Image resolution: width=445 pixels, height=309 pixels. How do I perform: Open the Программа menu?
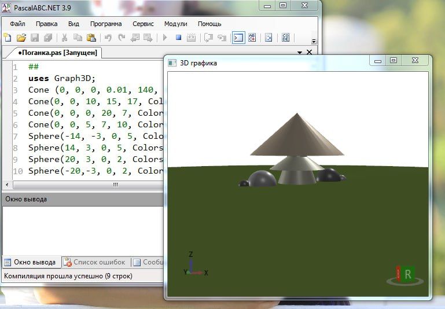click(x=106, y=24)
